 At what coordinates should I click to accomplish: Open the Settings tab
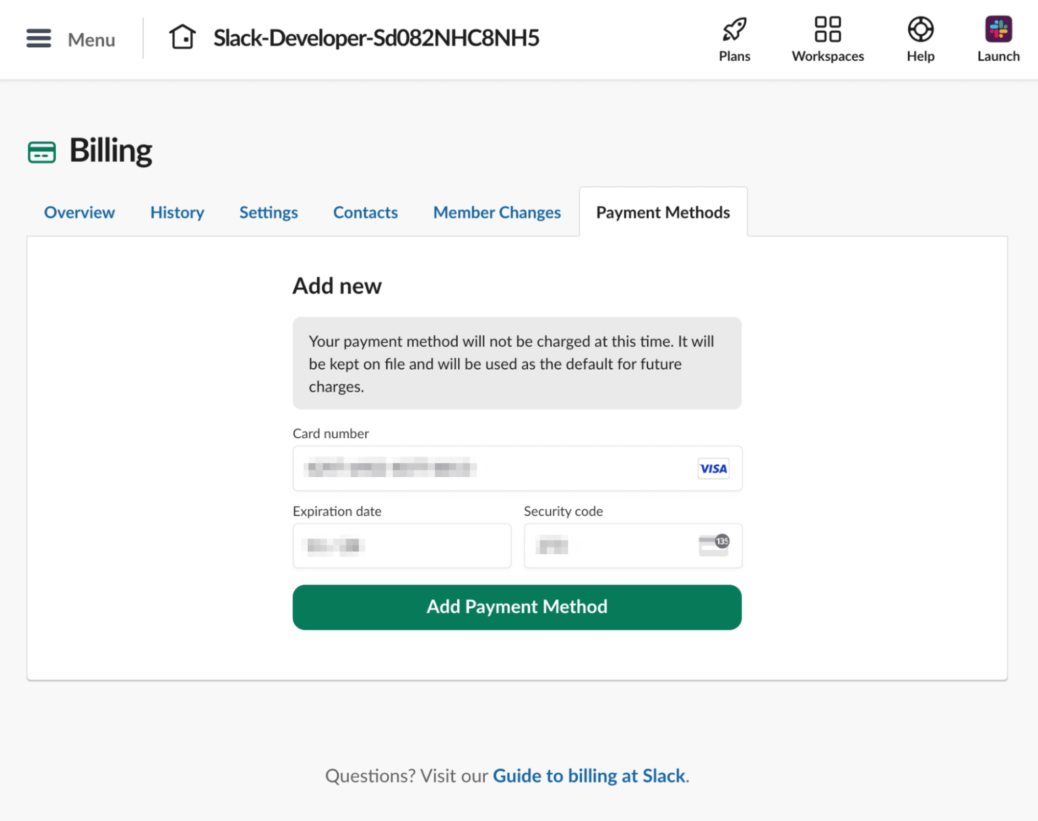point(268,212)
